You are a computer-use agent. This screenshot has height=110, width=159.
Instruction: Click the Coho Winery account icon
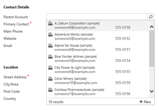point(50,79)
